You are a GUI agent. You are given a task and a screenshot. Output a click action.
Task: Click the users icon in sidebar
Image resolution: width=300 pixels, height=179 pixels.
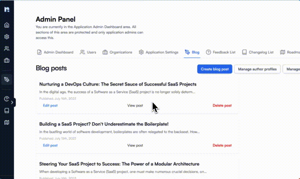[7, 48]
